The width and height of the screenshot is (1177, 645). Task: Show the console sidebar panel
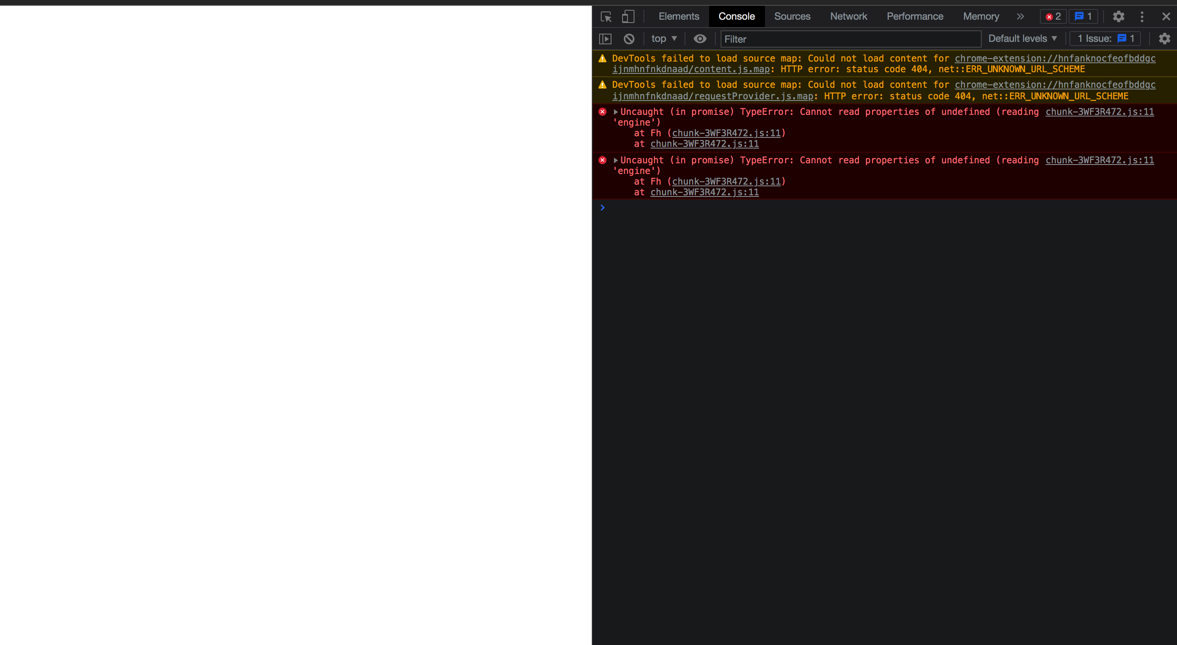pos(605,39)
